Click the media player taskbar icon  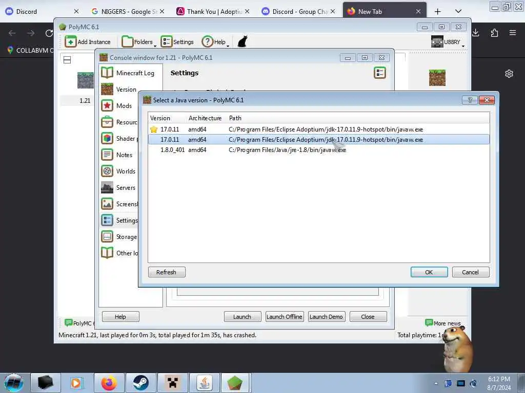point(76,383)
